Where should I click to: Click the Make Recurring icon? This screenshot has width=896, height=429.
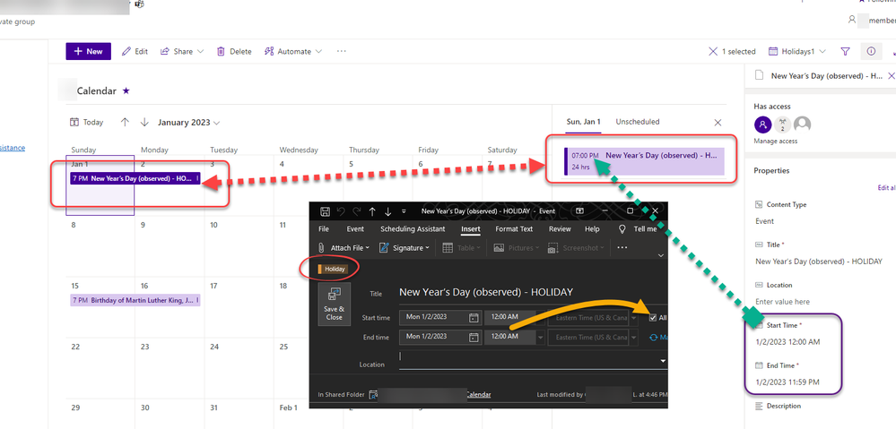[654, 337]
